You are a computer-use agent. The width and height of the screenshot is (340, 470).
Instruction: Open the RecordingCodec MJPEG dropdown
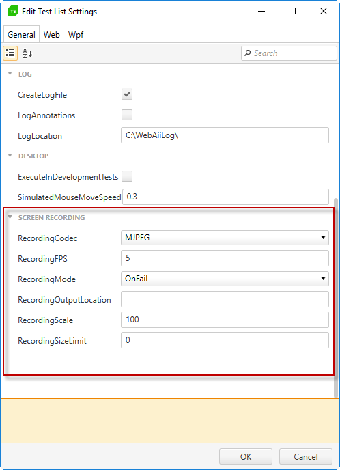[225, 238]
